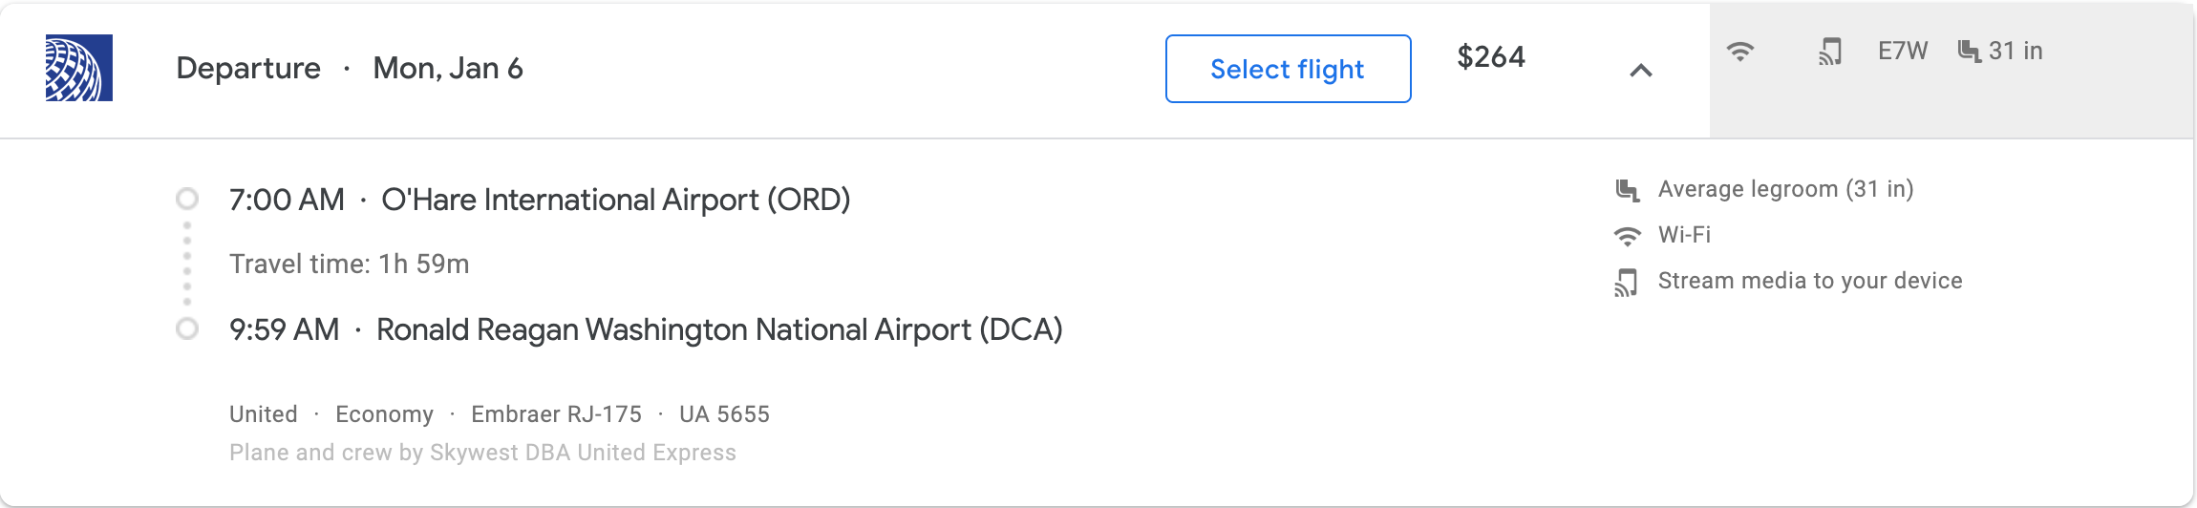Collapse the flight details with the chevron
2197x508 pixels.
point(1640,70)
